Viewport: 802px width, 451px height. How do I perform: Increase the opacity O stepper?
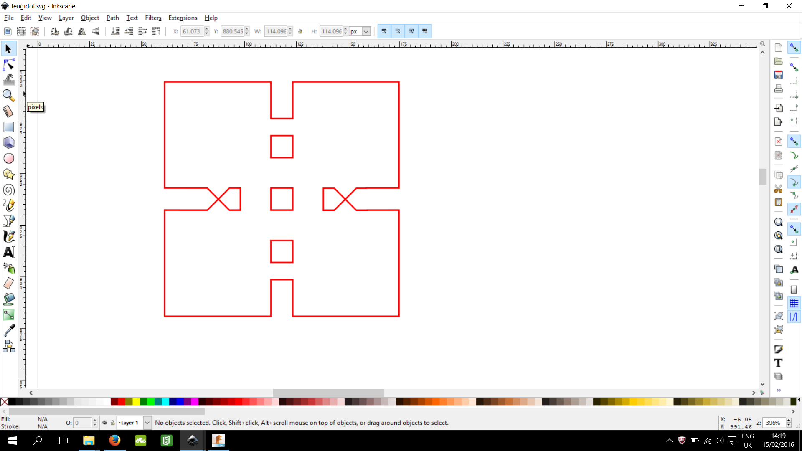coord(95,421)
